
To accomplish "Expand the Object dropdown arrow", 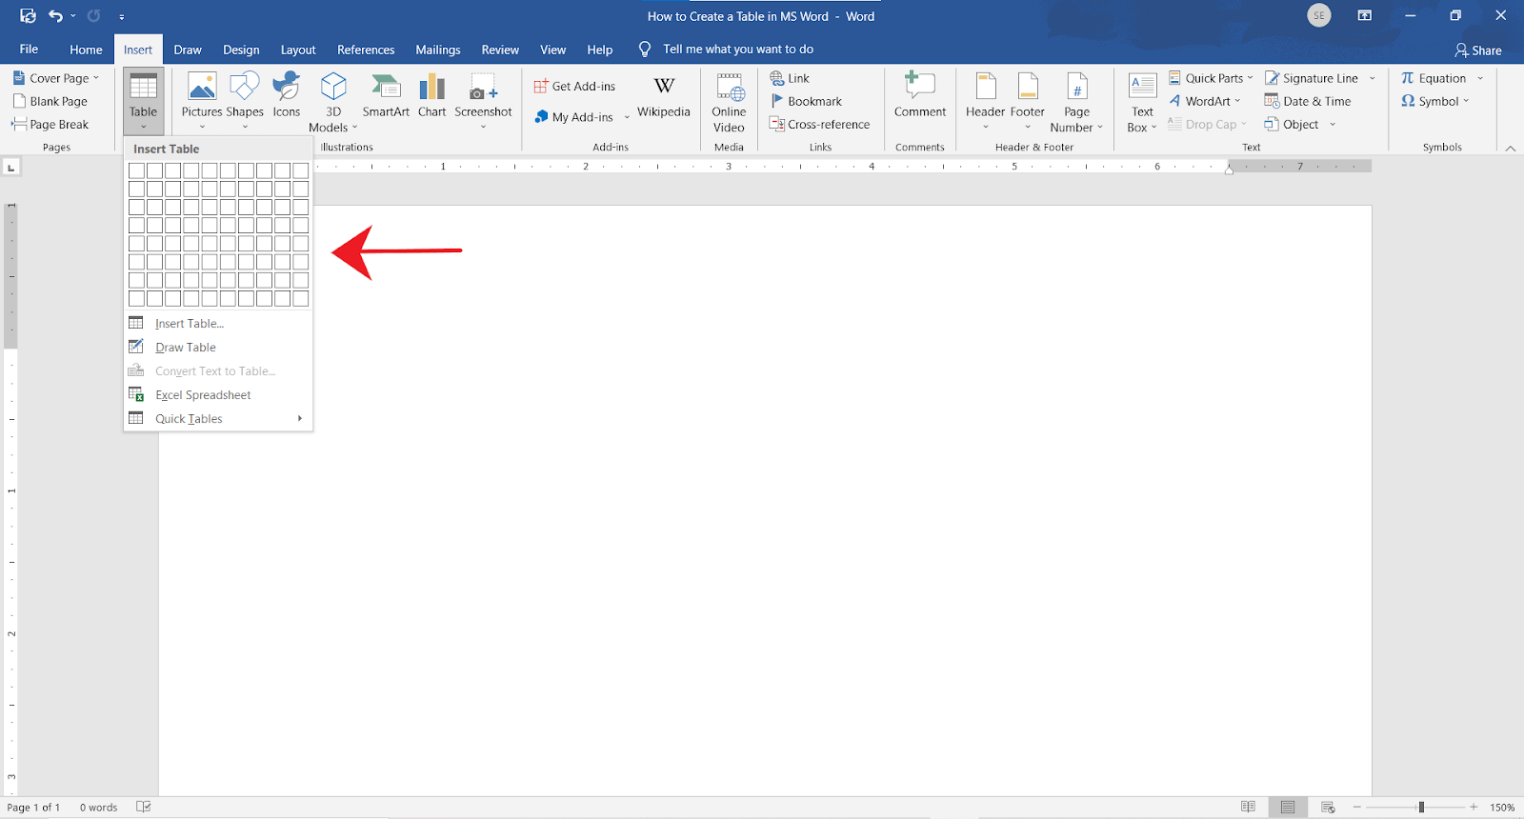I will coord(1333,124).
